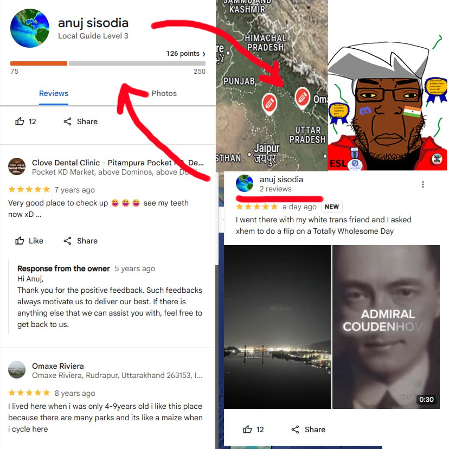
Task: Click the share icon beneath the night photo
Action: coord(295,429)
